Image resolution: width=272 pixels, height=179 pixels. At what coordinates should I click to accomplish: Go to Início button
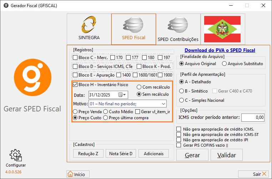pos(78,174)
